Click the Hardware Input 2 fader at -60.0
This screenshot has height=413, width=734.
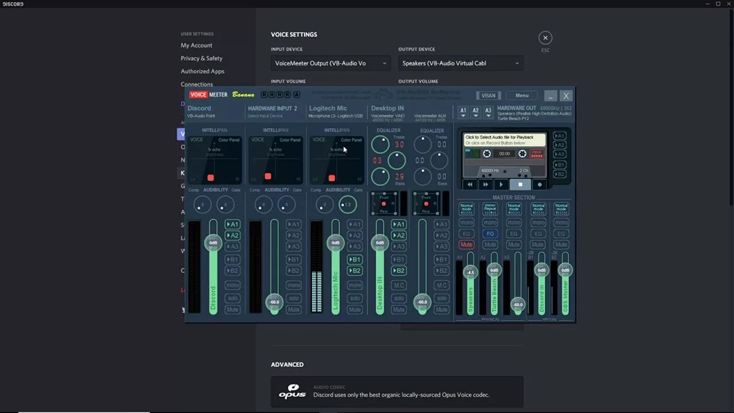pyautogui.click(x=275, y=302)
